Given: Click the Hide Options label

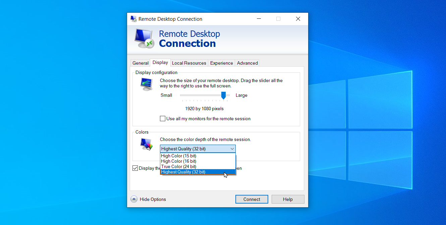Looking at the screenshot, I should (x=153, y=199).
